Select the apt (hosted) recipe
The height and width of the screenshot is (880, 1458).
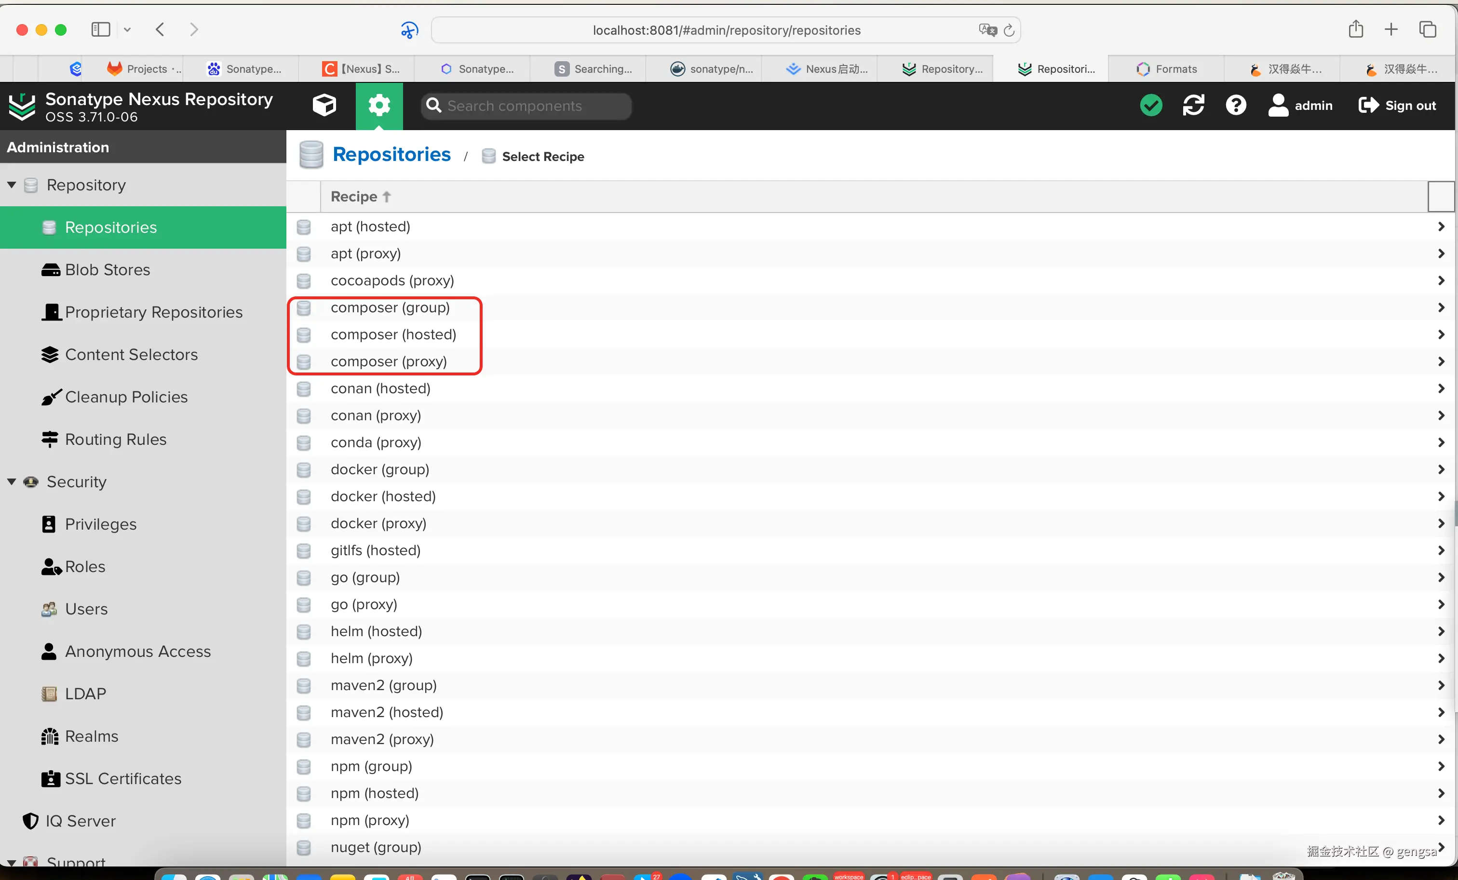click(870, 227)
